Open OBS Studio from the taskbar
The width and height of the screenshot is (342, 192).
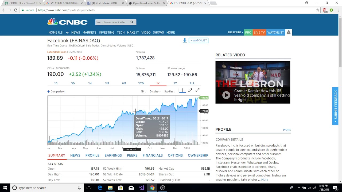pyautogui.click(x=163, y=188)
